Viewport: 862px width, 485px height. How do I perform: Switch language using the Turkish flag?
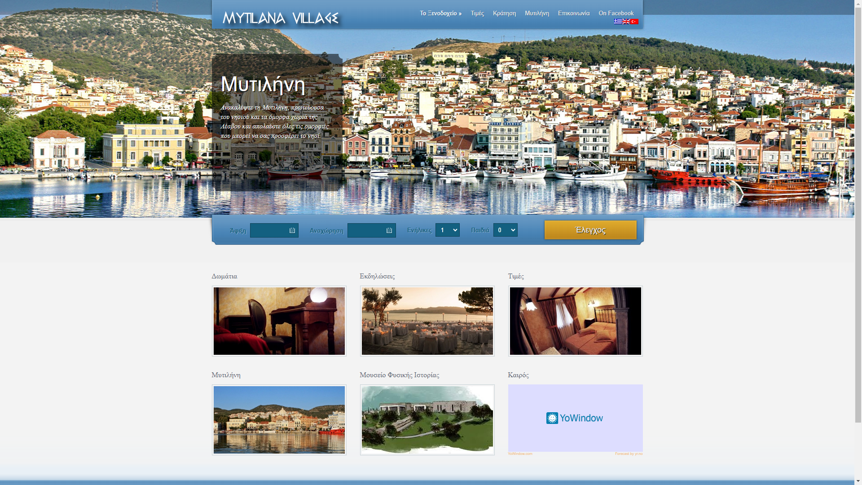[634, 22]
